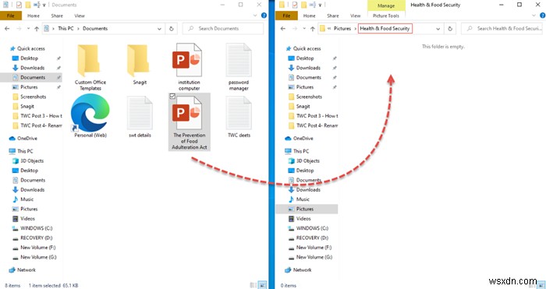Open Share tab in Health & Food Security window
This screenshot has width=546, height=289.
point(333,16)
